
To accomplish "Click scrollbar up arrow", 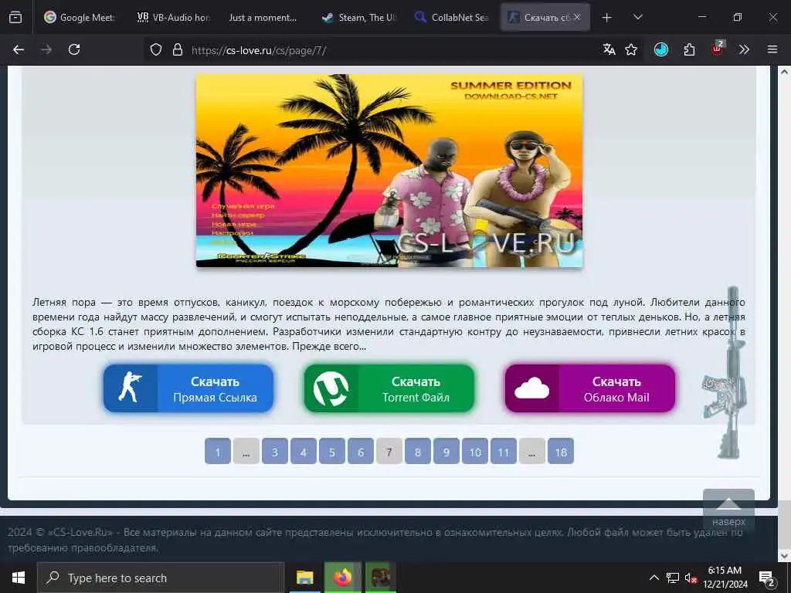I will point(784,72).
